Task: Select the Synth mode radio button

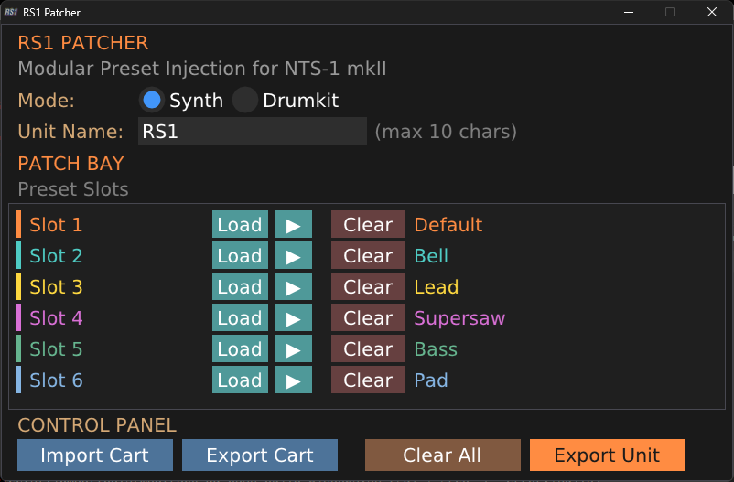Action: [152, 100]
